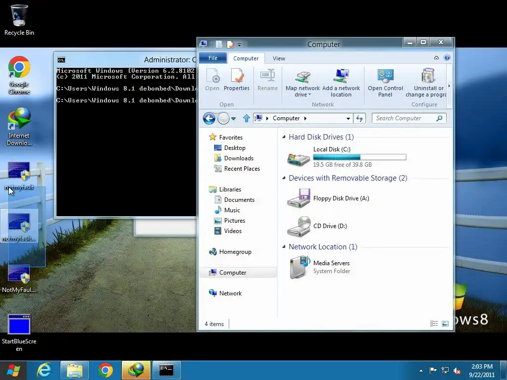Open Internet Explorer from taskbar
Screen dimensions: 507x380
[44, 370]
